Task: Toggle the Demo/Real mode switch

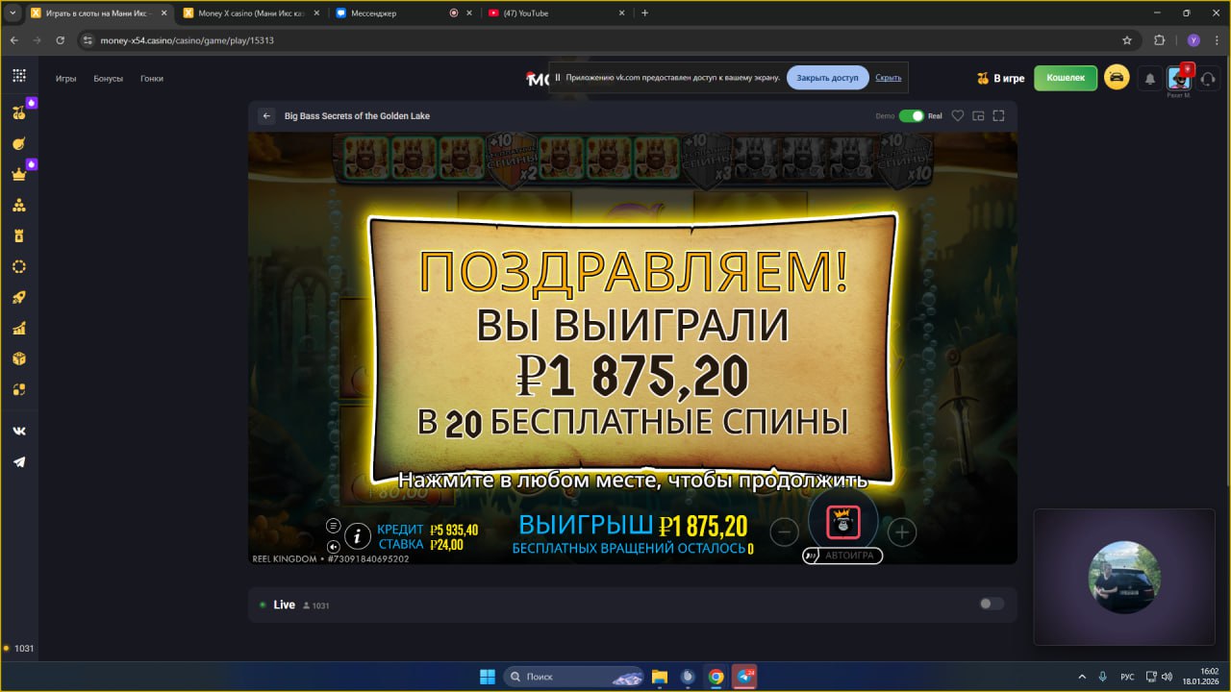Action: coord(910,116)
